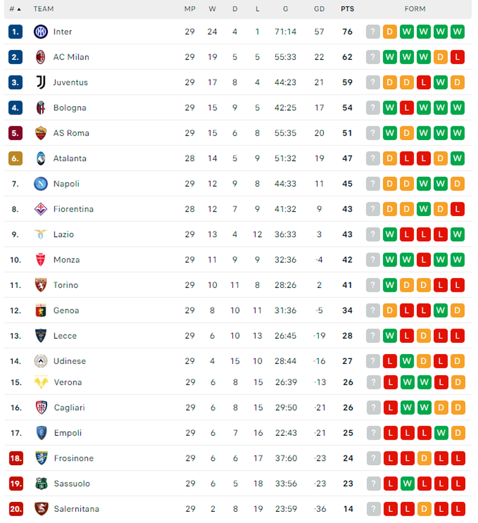
Task: Click the Sassuolo club crest
Action: point(41,484)
